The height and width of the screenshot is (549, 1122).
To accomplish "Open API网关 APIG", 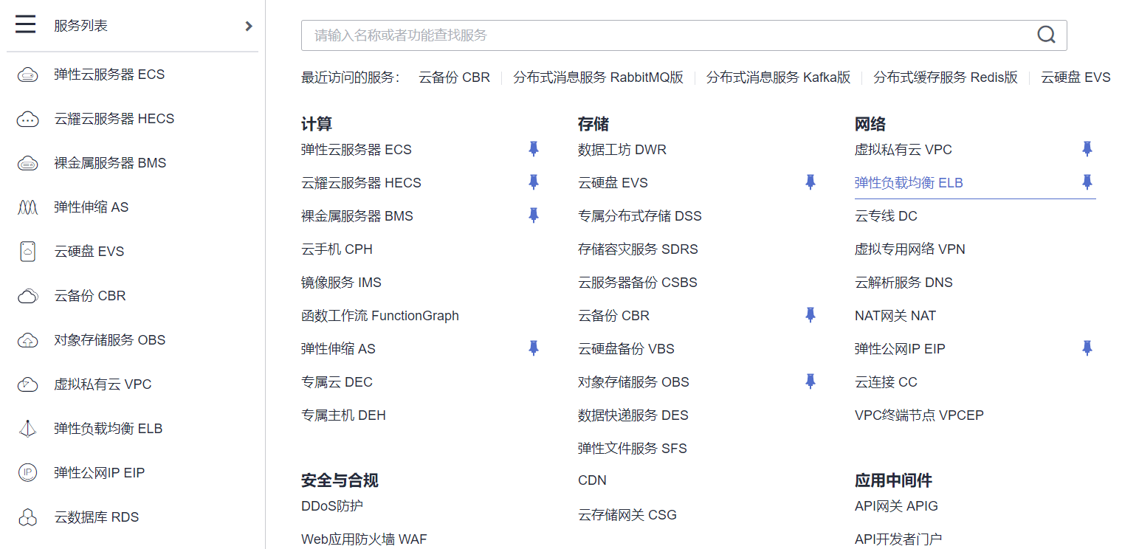I will click(x=896, y=506).
